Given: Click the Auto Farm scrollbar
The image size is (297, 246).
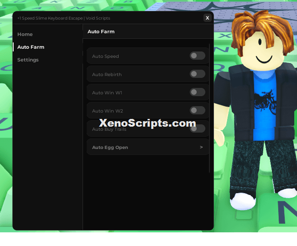Looking at the screenshot, I should pos(209,108).
